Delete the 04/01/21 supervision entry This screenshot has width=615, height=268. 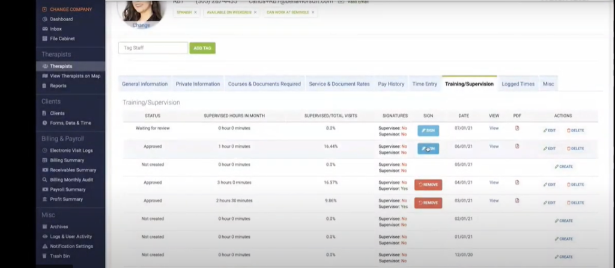coord(575,185)
